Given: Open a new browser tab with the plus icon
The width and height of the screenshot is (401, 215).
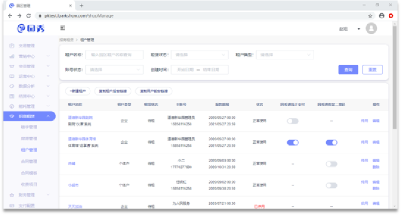Looking at the screenshot, I should pos(81,5).
